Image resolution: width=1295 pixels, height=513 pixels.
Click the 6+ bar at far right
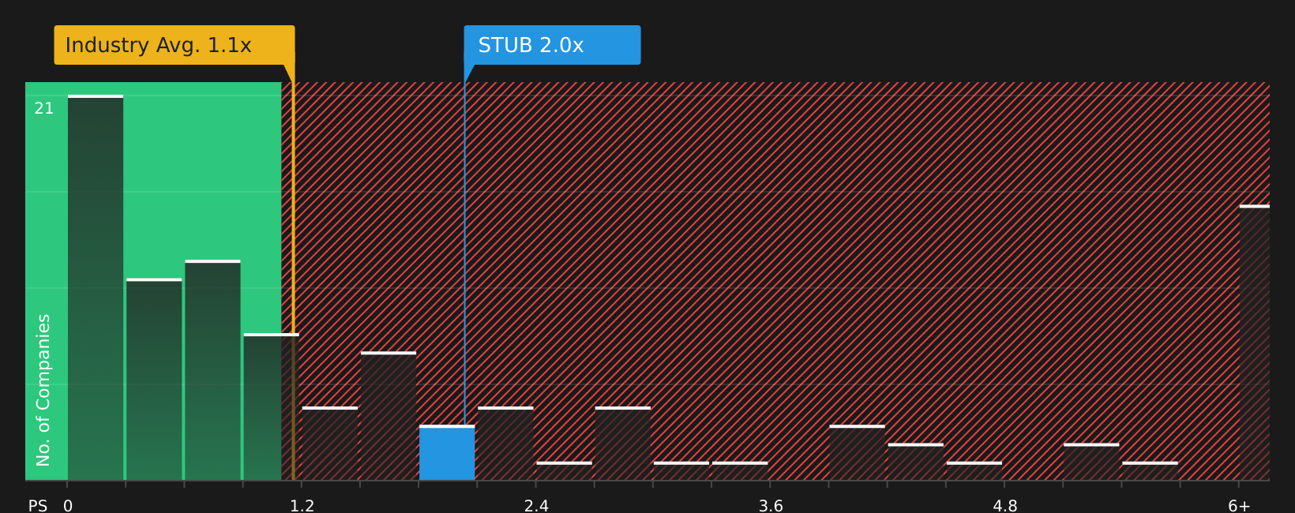[x=1255, y=343]
